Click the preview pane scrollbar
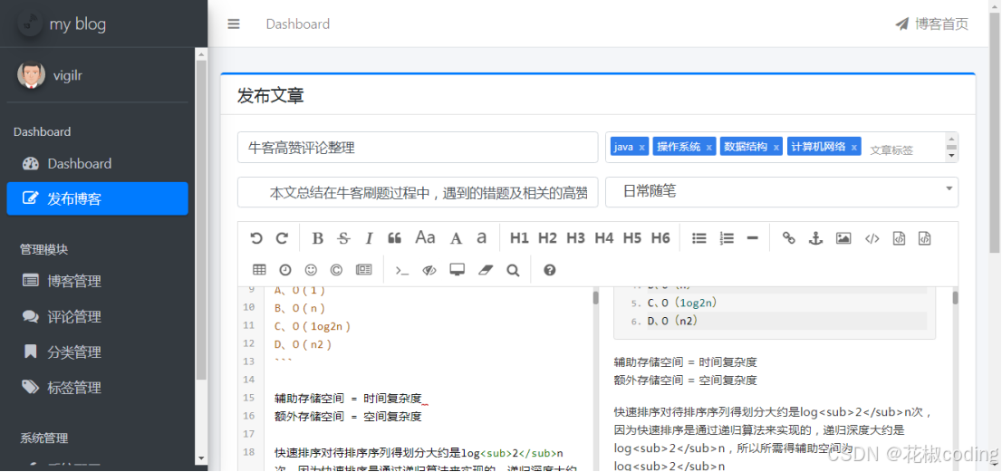Image resolution: width=1002 pixels, height=472 pixels. [956, 298]
